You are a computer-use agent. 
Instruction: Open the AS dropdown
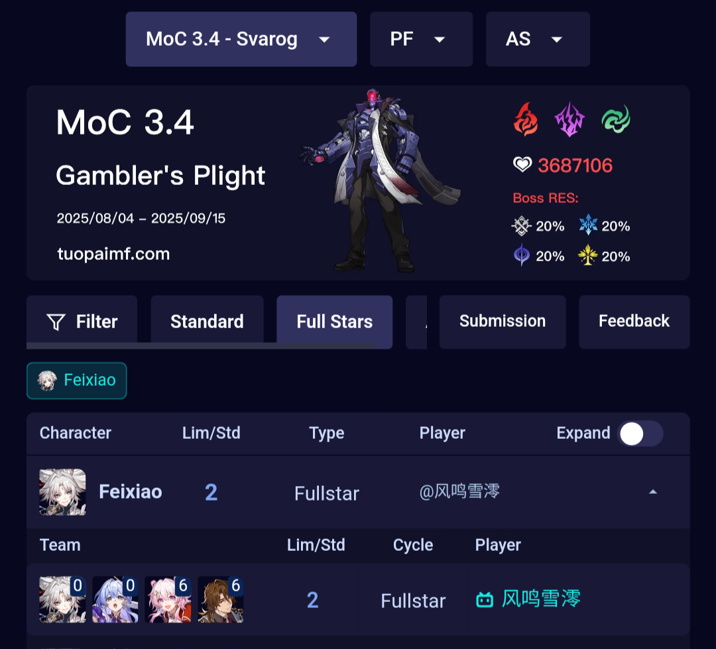click(x=538, y=39)
